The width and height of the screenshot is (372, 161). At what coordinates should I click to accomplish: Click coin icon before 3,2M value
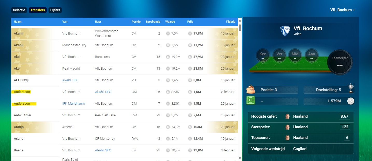click(168, 115)
